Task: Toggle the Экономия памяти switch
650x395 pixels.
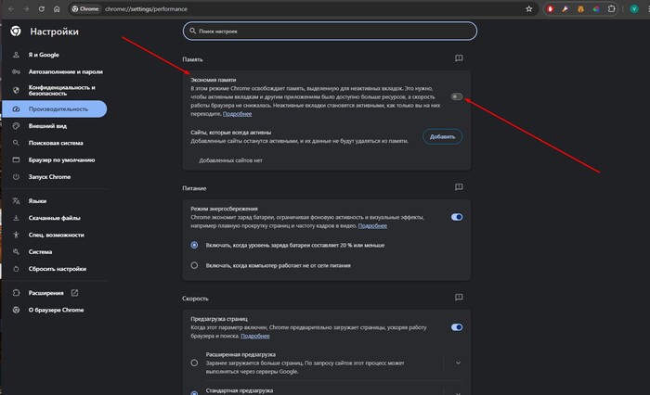Action: [457, 96]
